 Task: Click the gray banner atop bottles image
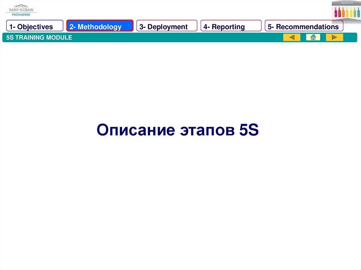point(346,3)
